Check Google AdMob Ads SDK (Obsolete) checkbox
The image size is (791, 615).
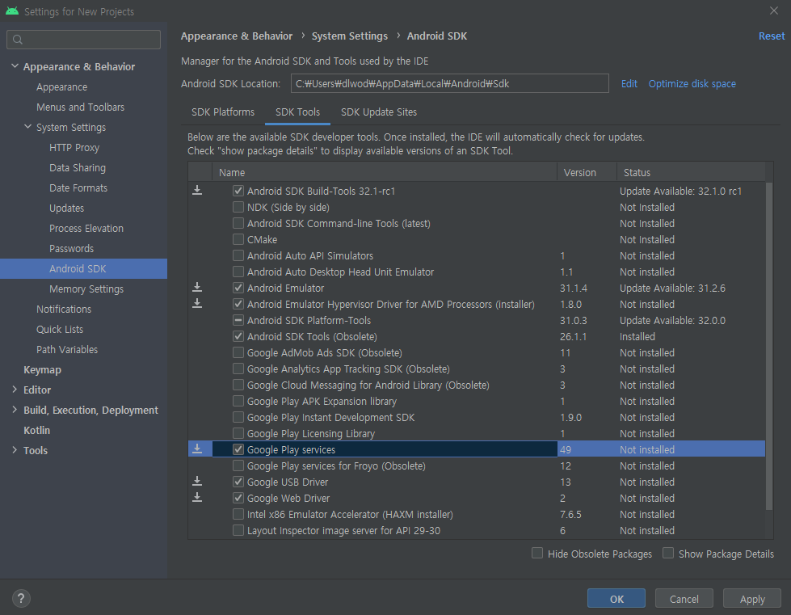click(238, 352)
